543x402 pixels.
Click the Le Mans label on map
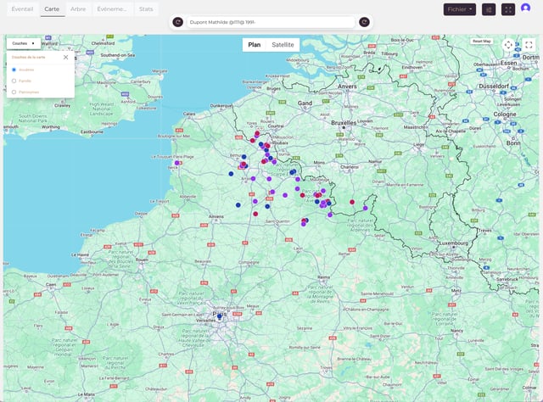click(87, 394)
